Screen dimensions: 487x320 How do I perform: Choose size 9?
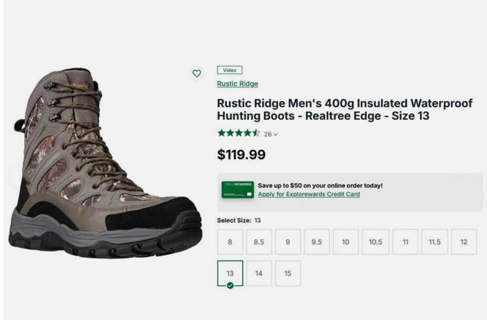[288, 242]
